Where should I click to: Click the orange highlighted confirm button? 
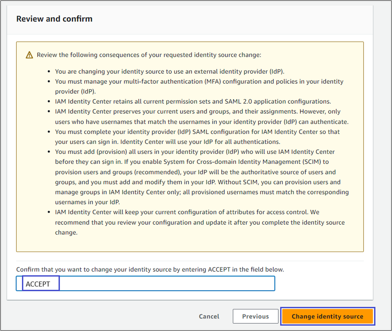click(x=328, y=316)
